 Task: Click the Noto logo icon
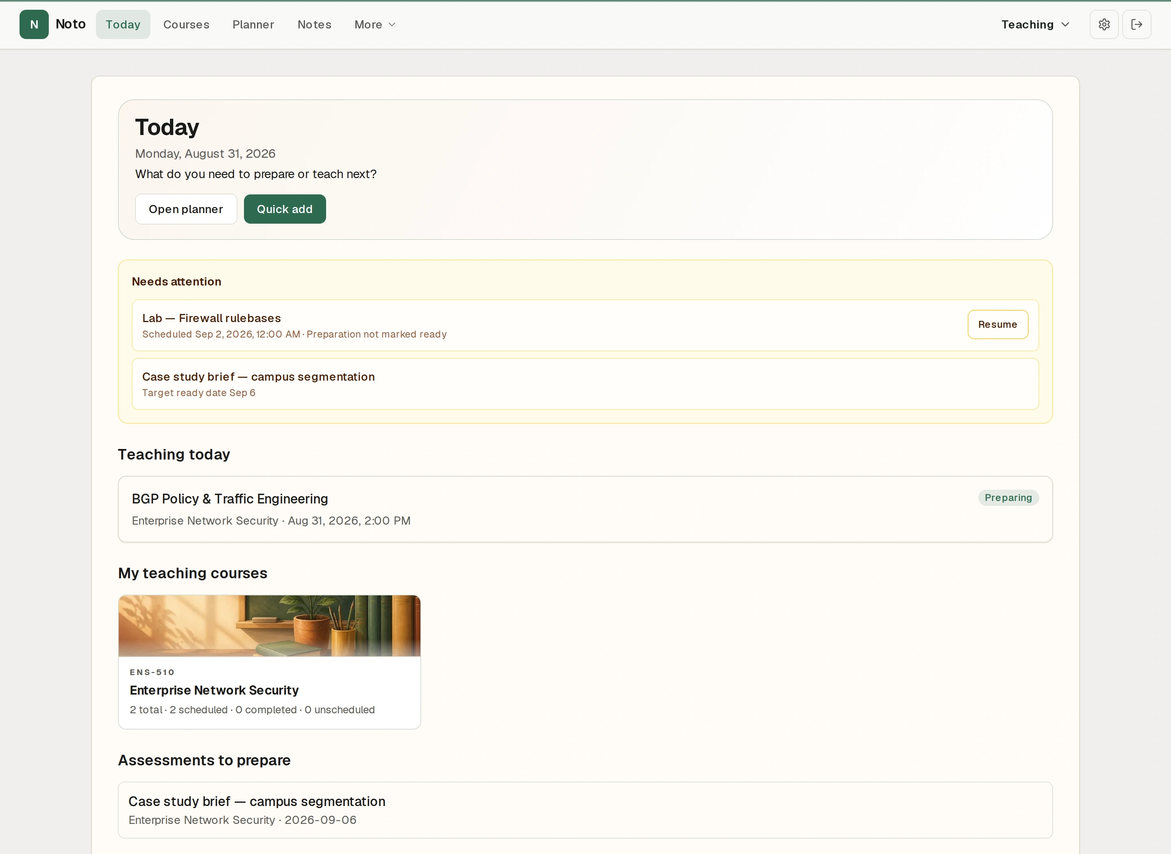tap(34, 24)
